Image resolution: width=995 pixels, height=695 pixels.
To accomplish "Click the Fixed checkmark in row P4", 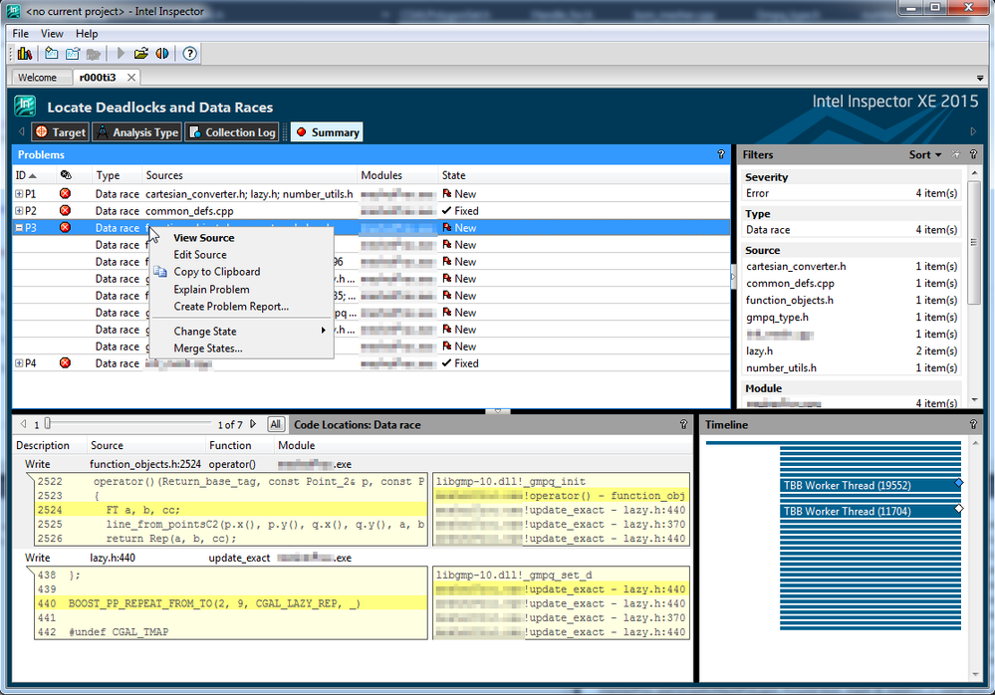I will [x=447, y=362].
